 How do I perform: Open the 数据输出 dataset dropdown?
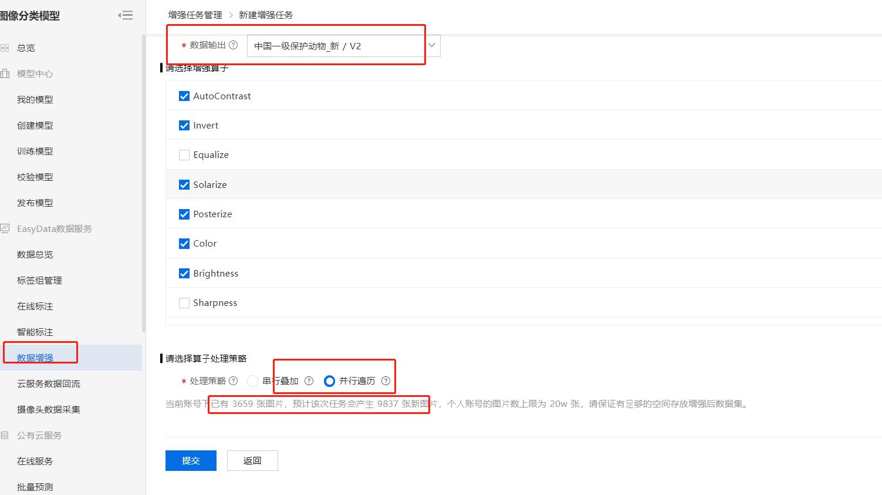(432, 45)
